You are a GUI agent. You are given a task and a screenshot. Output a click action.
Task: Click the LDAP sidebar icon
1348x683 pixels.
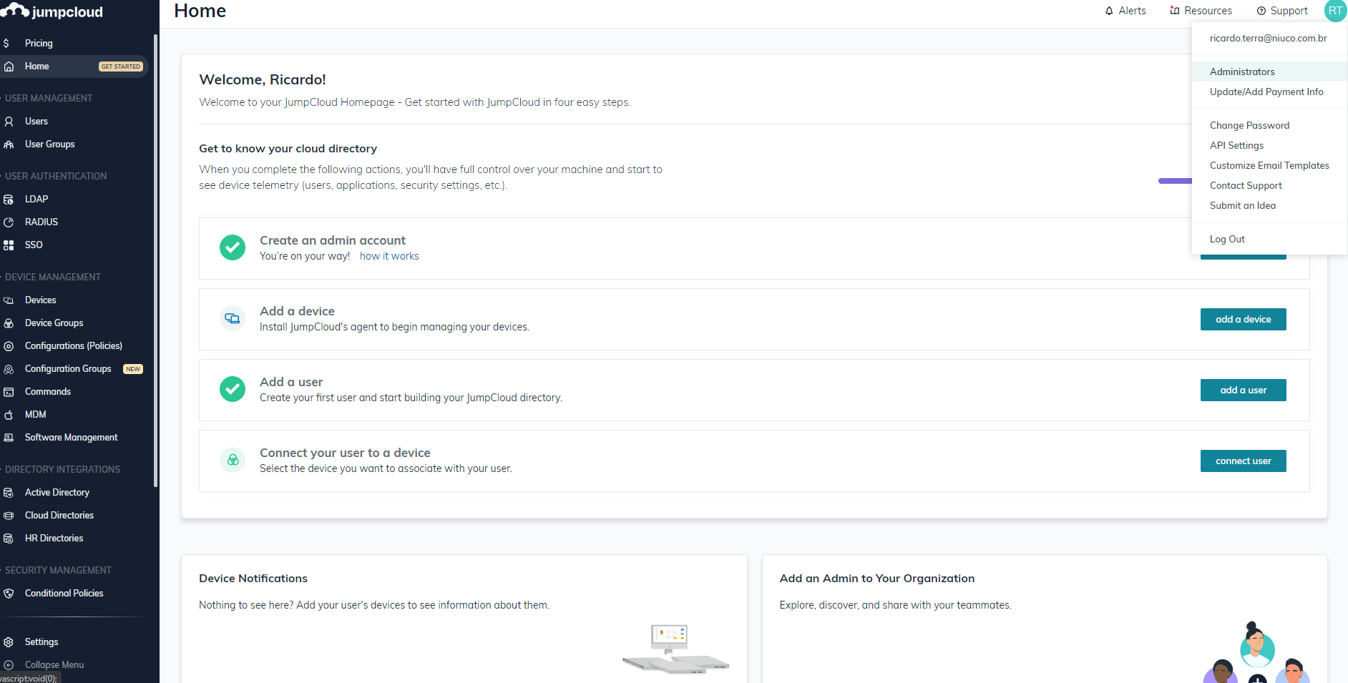tap(9, 200)
